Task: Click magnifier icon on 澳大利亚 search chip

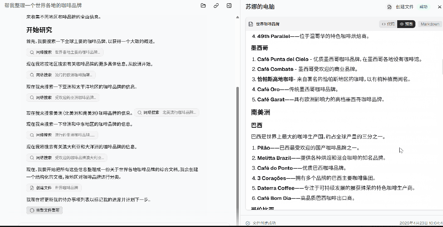Action: tap(32, 157)
